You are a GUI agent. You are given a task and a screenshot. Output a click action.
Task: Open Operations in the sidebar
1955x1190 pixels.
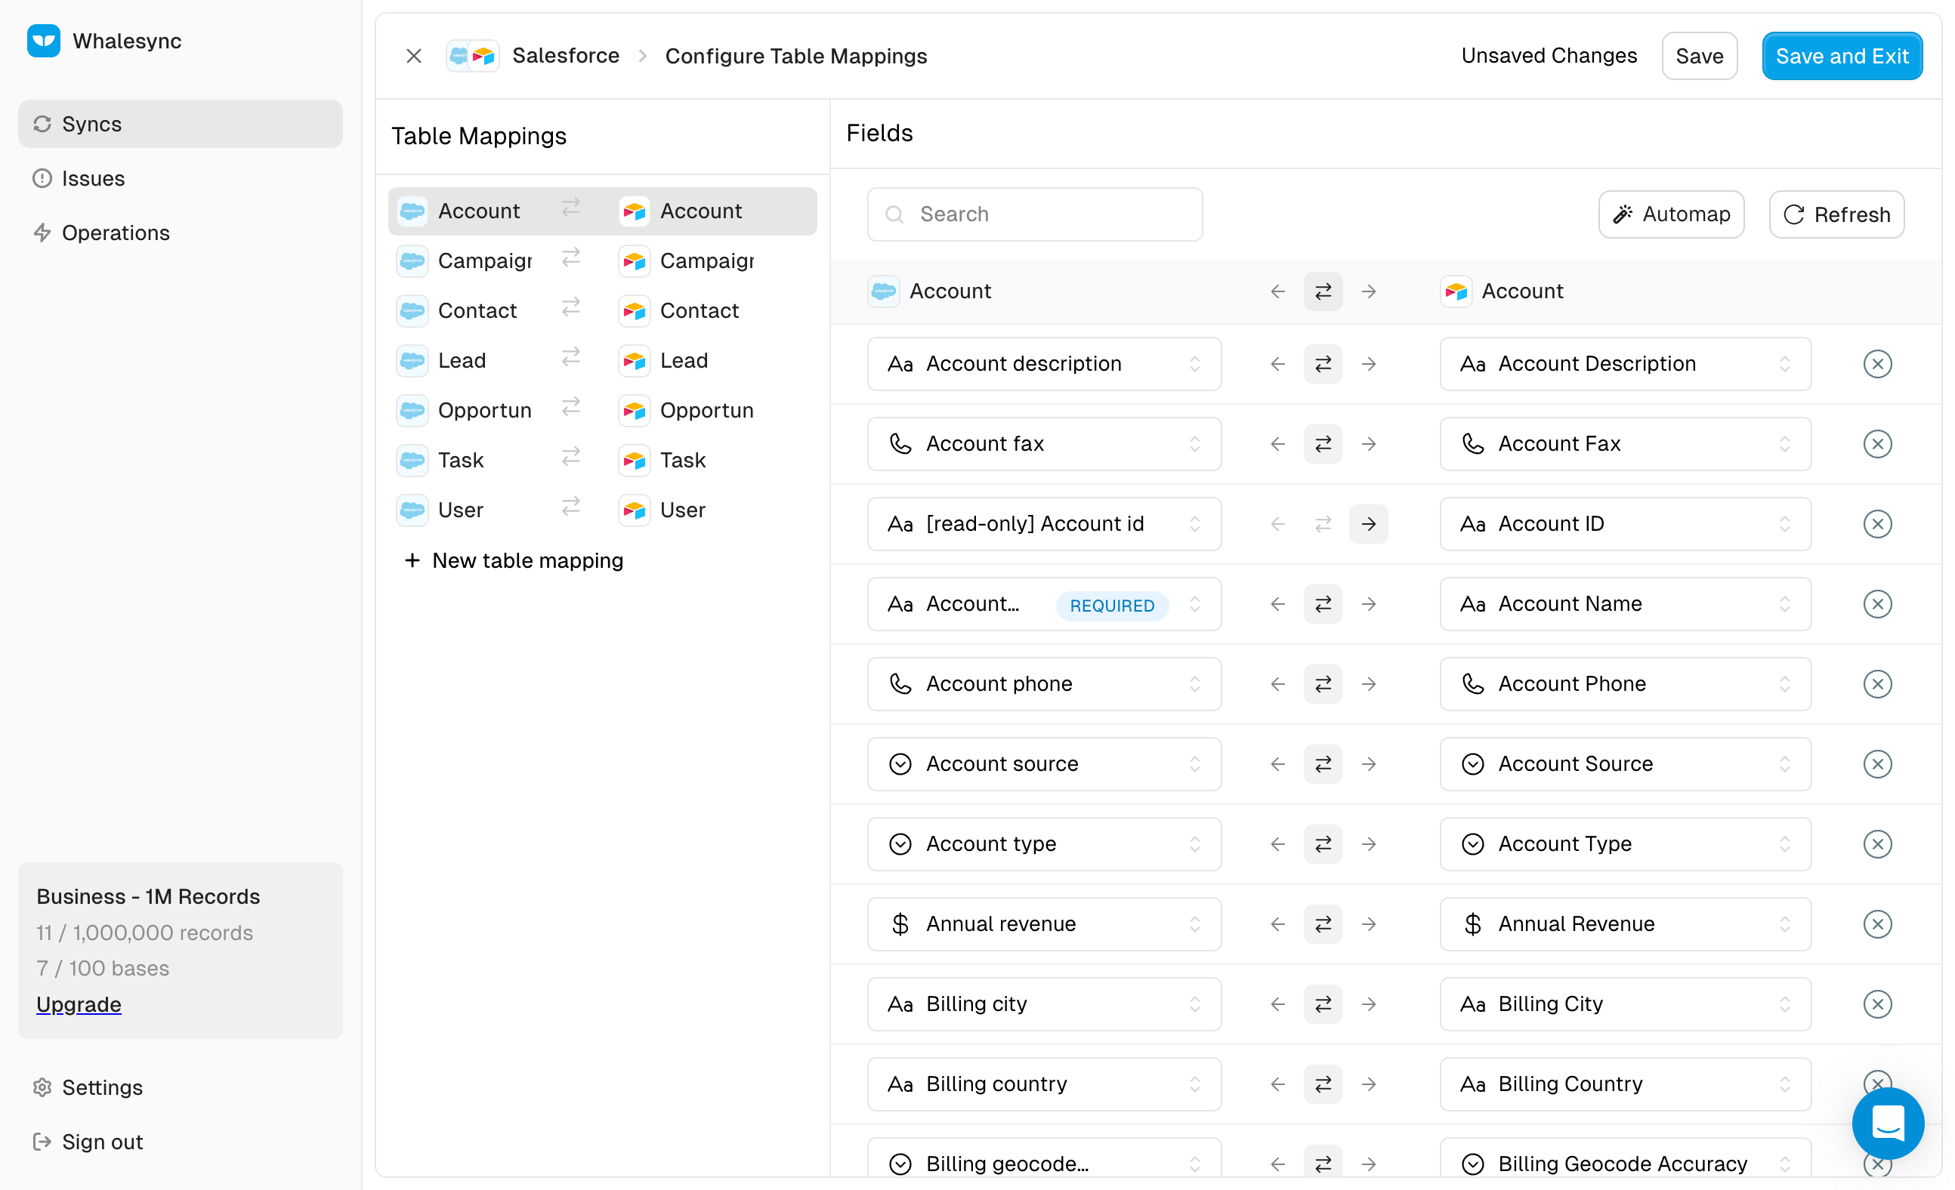[180, 233]
